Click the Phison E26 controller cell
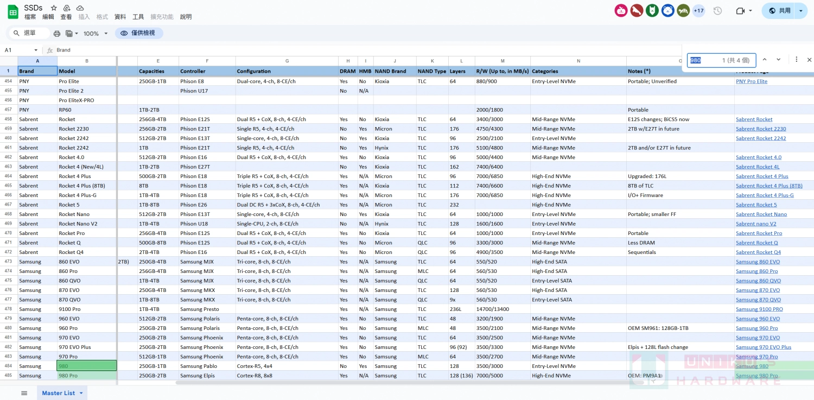This screenshot has height=400, width=814. [207, 205]
